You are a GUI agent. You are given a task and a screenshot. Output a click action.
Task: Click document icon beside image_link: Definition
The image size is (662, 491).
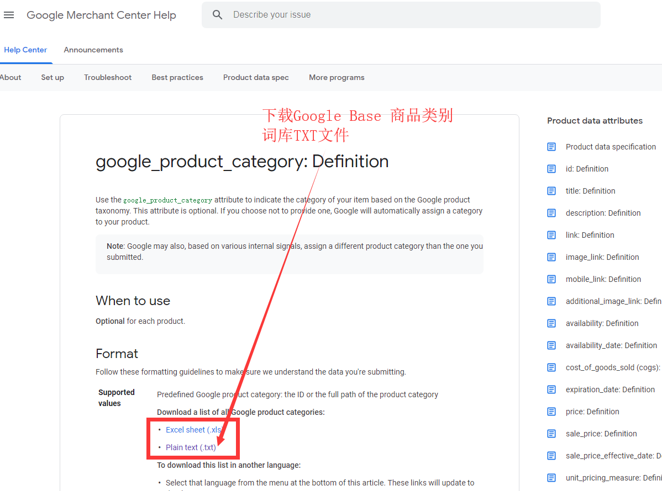[x=551, y=257]
